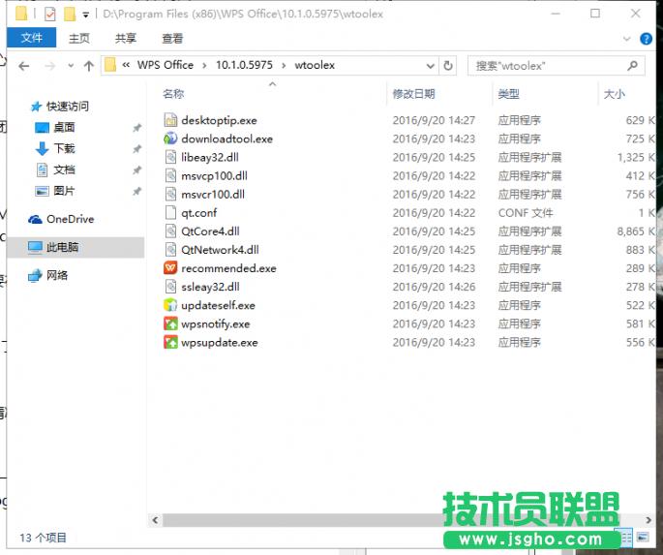Click date 2016/9/20 14:26 for ssleay32.dll

point(434,287)
